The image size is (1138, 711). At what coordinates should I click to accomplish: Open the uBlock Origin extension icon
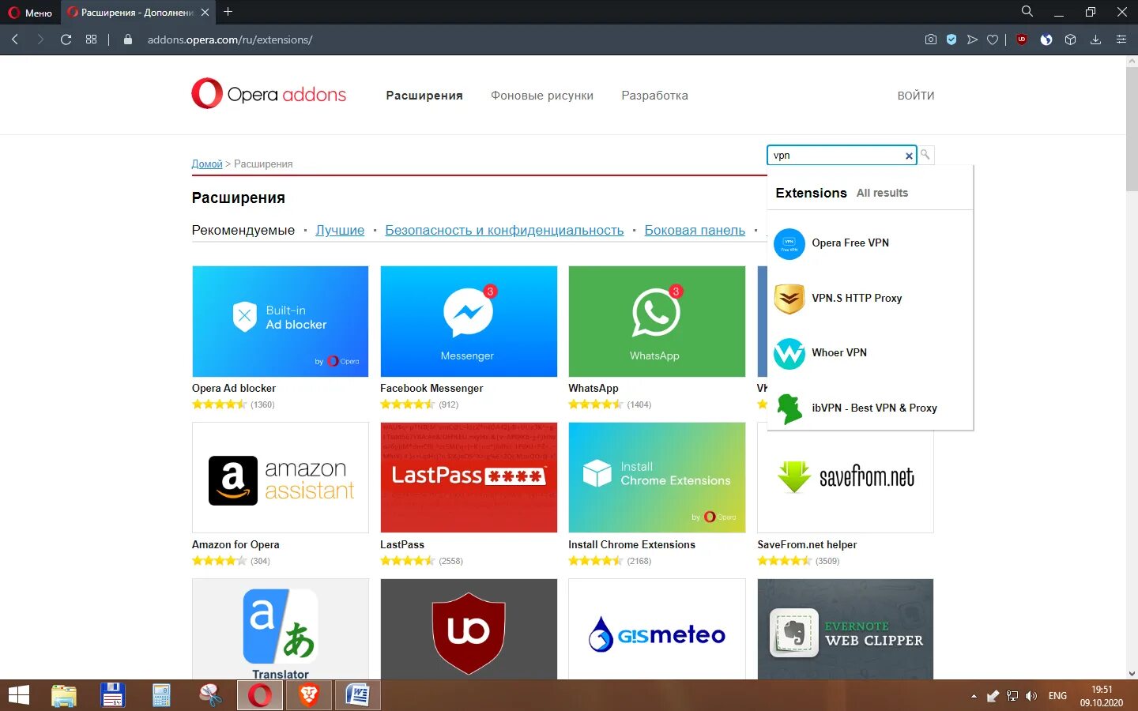click(x=1021, y=39)
